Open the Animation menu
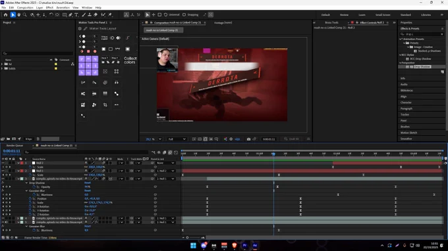 [x=63, y=8]
